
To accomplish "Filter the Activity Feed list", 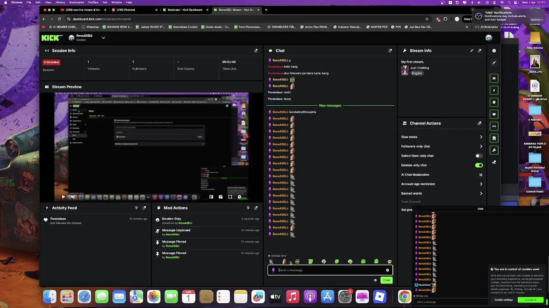I will point(136,208).
